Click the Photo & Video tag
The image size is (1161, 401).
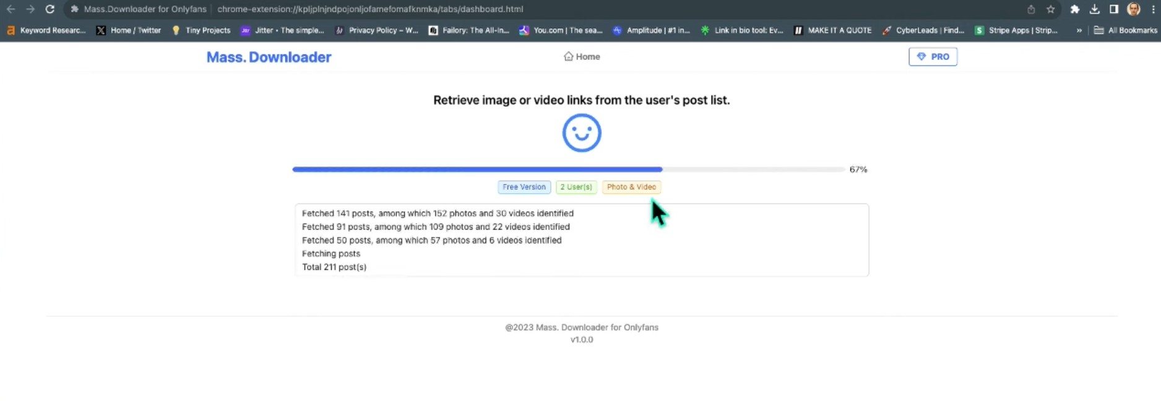coord(631,187)
